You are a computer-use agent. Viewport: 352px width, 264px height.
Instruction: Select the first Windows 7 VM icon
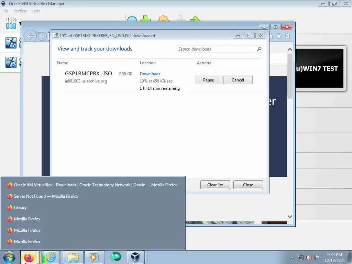pos(11,43)
